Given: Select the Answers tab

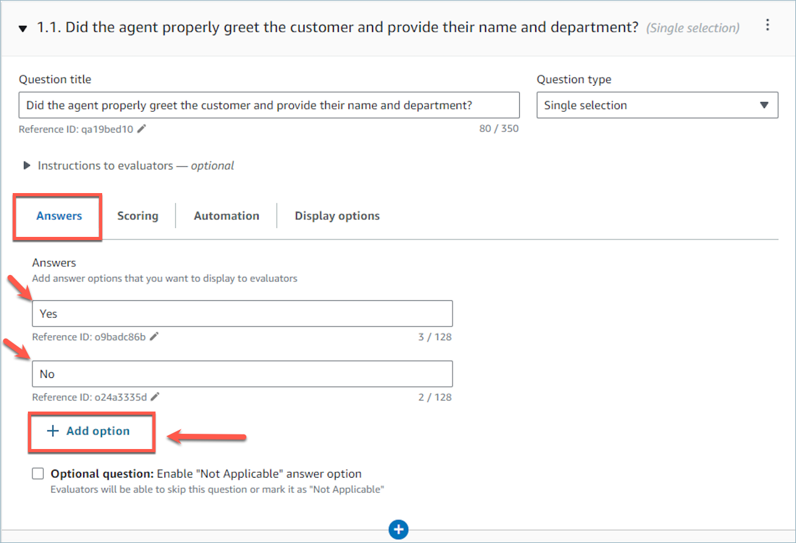Looking at the screenshot, I should (x=59, y=216).
